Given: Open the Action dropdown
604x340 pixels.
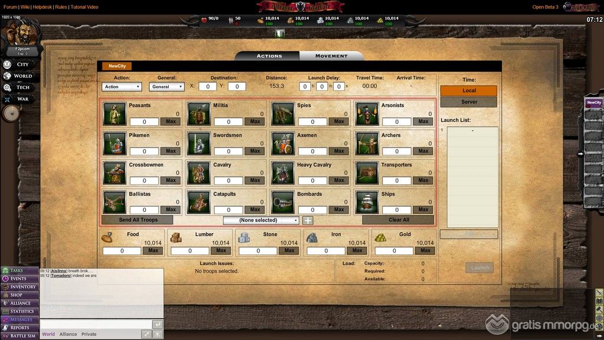Looking at the screenshot, I should pos(122,87).
